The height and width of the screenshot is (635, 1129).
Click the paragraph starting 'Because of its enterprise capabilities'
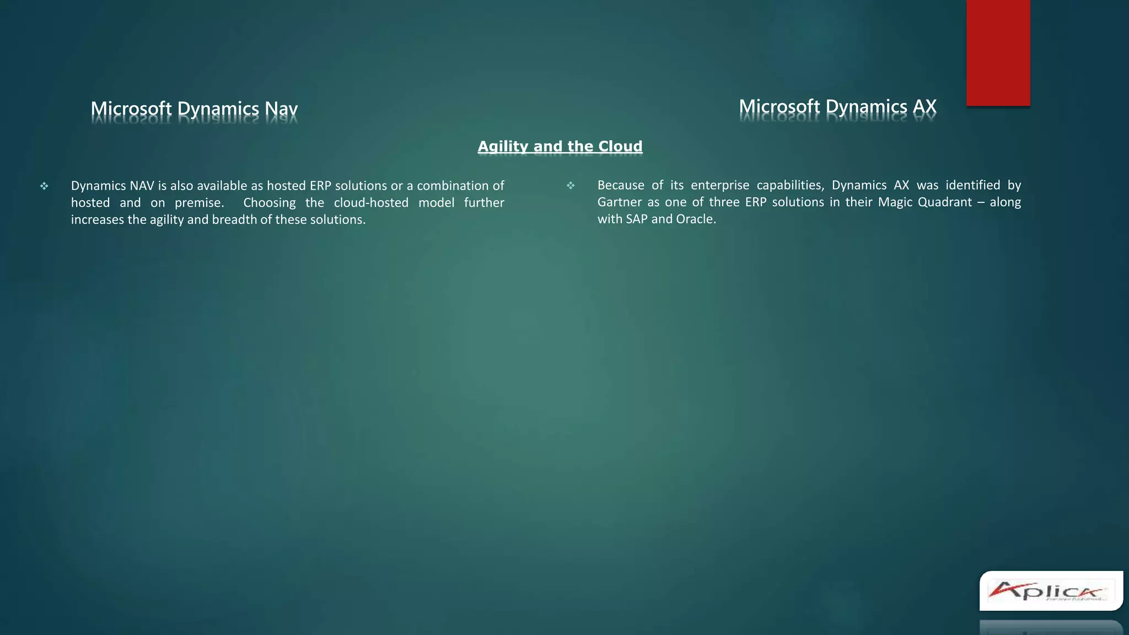tap(809, 202)
